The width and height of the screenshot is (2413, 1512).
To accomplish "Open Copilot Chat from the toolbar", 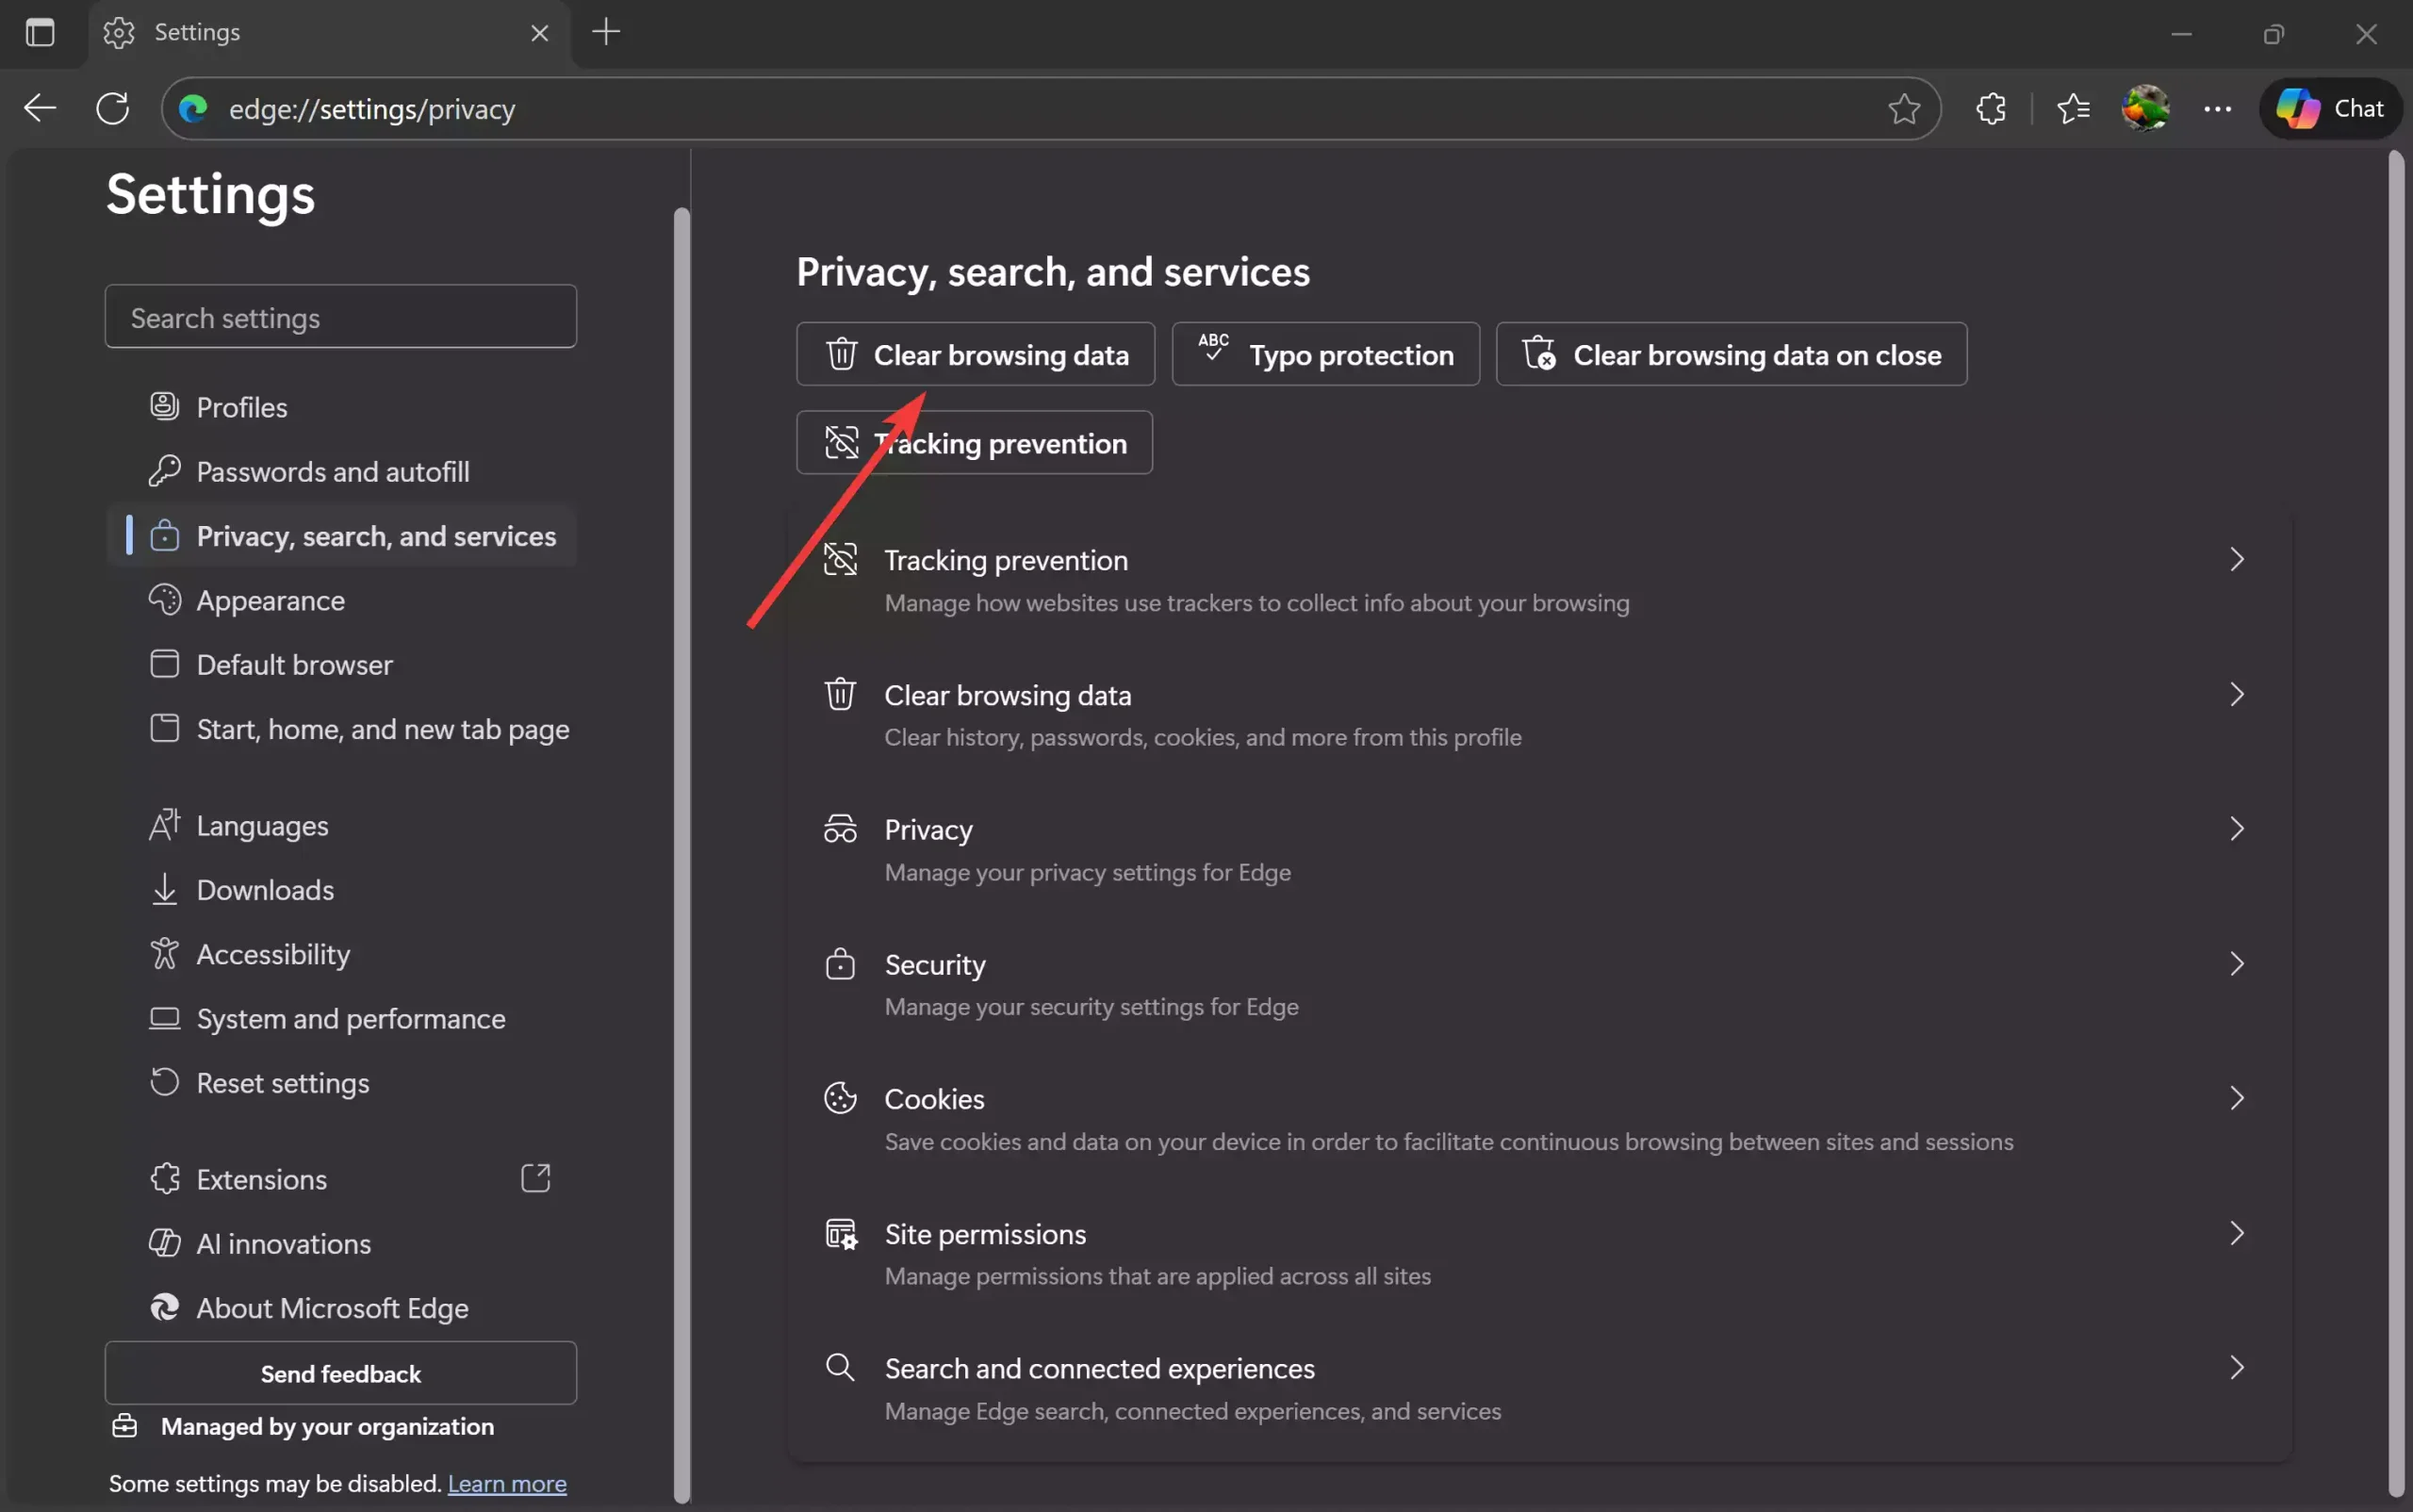I will (2332, 108).
